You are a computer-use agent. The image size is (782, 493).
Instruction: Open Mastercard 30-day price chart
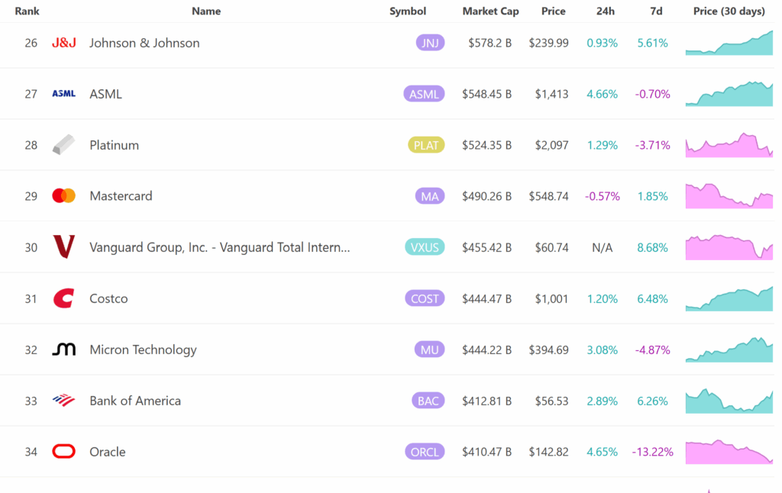[x=729, y=196]
